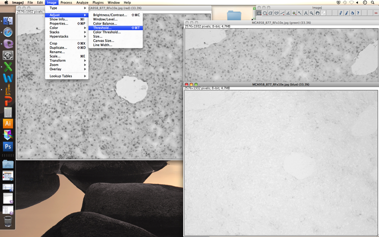Launch Photoshop from the dock
Viewport: 379px width, 237px height.
tap(8, 147)
